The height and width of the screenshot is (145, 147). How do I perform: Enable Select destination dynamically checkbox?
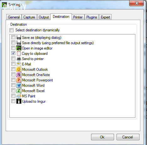point(12,30)
